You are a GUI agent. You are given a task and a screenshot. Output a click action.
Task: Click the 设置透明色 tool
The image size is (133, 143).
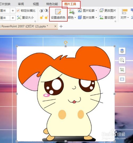(x=58, y=14)
